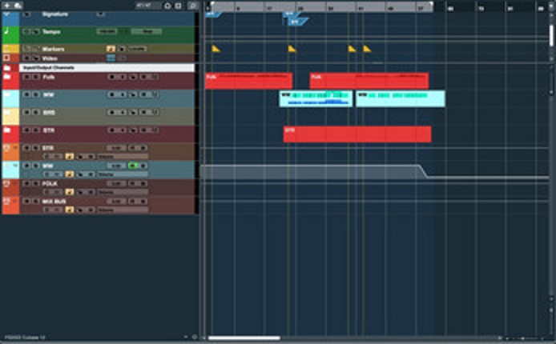Open track list settings gear icon
The image size is (556, 344).
[167, 6]
